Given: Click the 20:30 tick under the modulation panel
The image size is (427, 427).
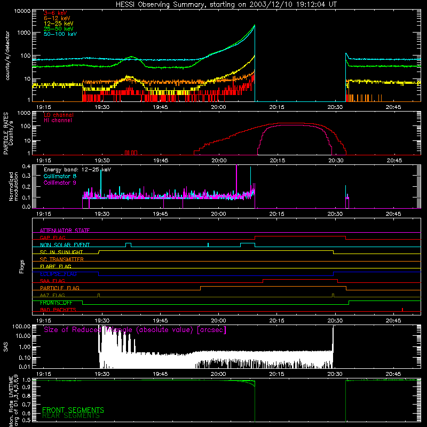Looking at the screenshot, I should coord(335,214).
